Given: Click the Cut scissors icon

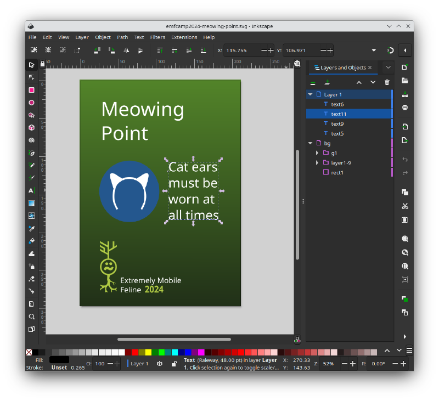Looking at the screenshot, I should click(405, 206).
